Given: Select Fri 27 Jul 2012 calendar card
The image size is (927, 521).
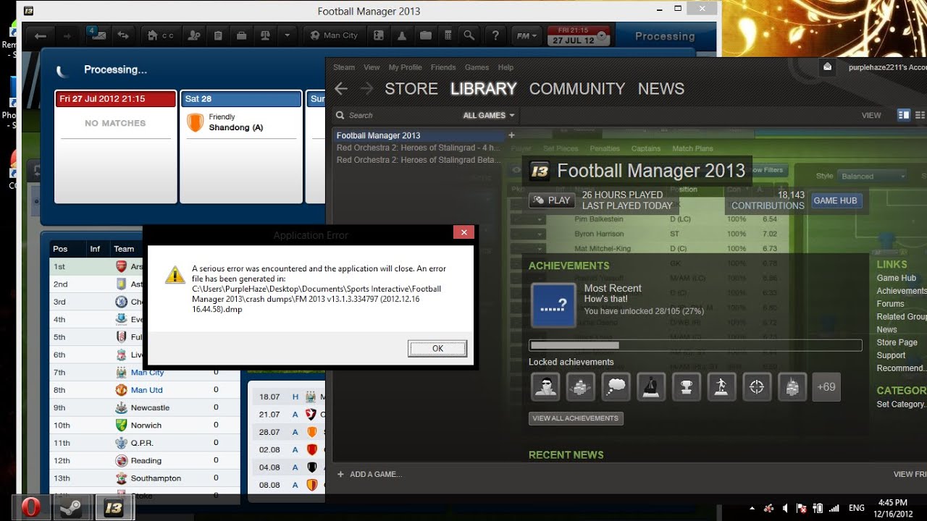Looking at the screenshot, I should tap(116, 147).
